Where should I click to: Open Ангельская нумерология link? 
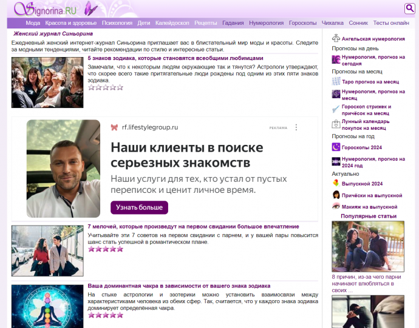(x=373, y=39)
